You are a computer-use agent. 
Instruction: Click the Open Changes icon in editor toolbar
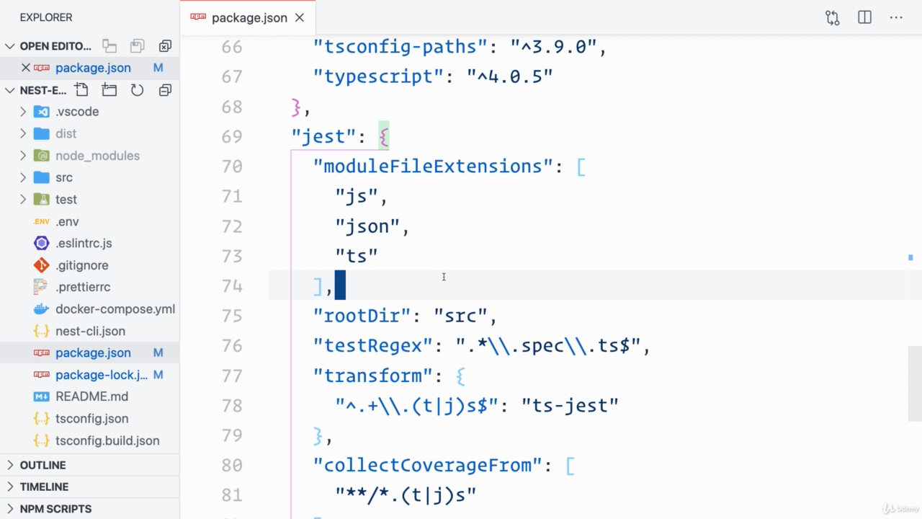point(832,18)
